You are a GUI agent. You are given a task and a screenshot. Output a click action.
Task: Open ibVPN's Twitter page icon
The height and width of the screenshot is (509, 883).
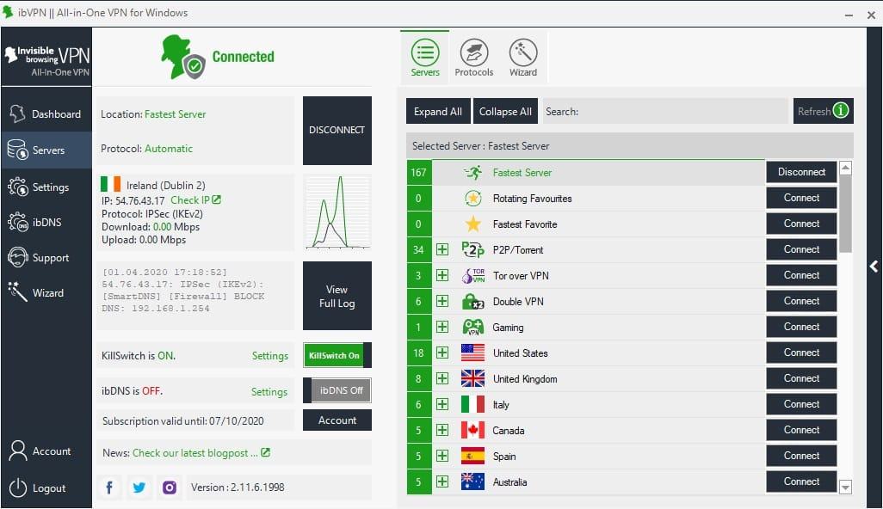pyautogui.click(x=139, y=487)
